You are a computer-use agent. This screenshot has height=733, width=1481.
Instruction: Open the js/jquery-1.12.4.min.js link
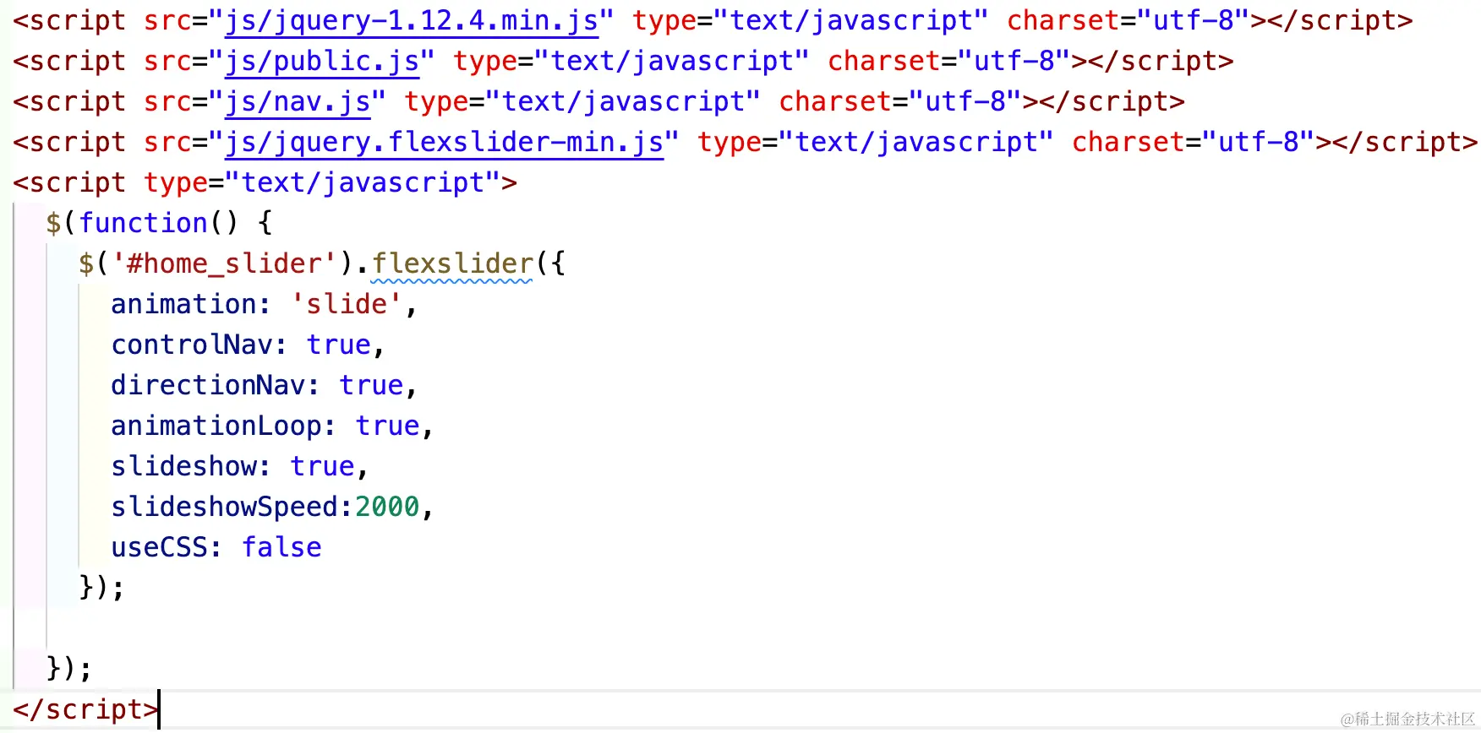click(412, 20)
